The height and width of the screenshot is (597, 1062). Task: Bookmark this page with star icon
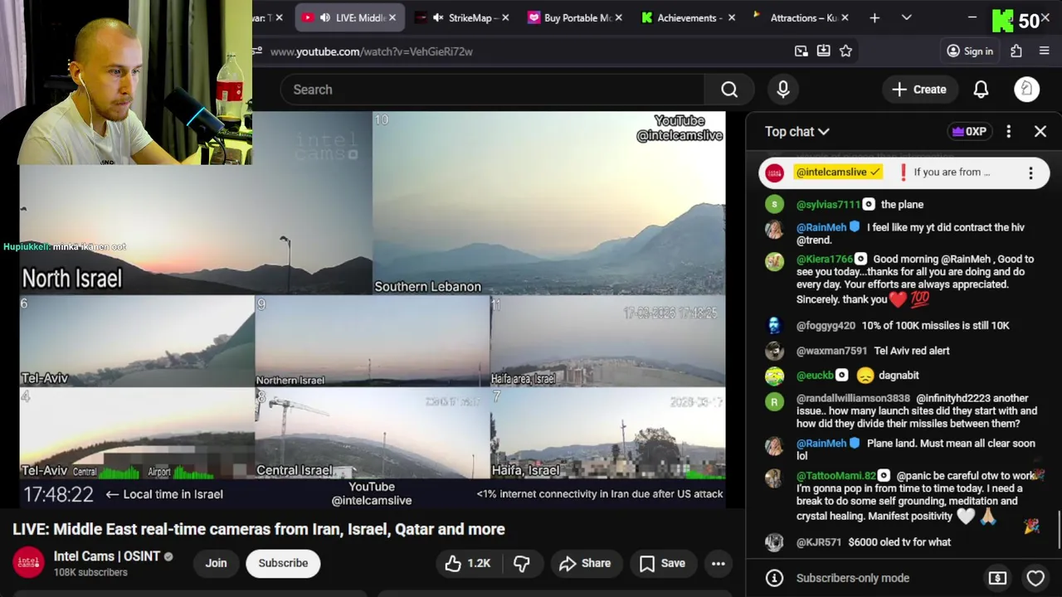[845, 51]
